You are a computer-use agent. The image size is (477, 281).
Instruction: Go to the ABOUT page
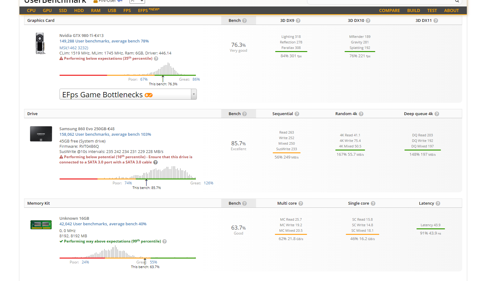tap(451, 10)
